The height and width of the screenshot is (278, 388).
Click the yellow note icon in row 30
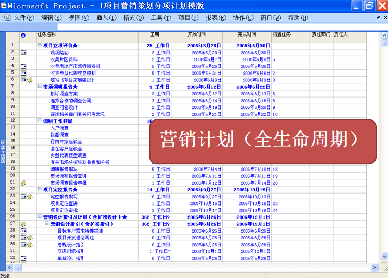point(30,245)
